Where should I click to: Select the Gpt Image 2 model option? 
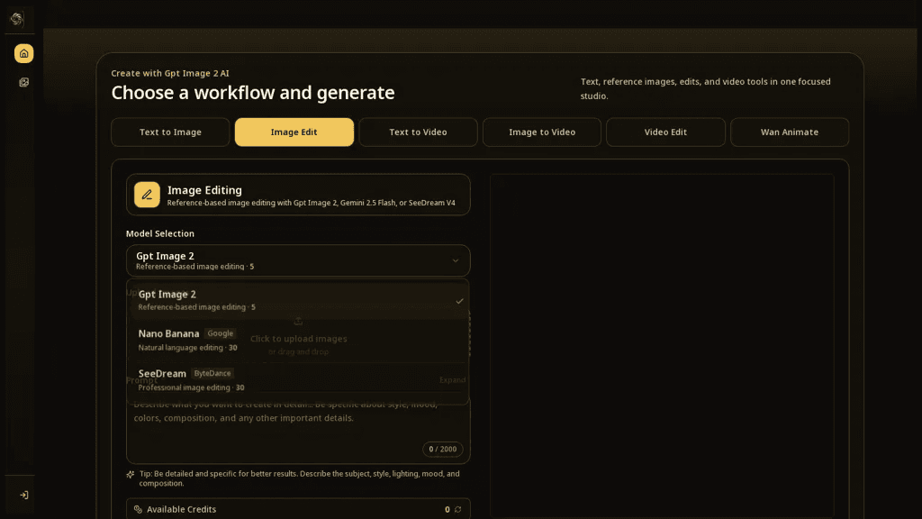coord(297,300)
